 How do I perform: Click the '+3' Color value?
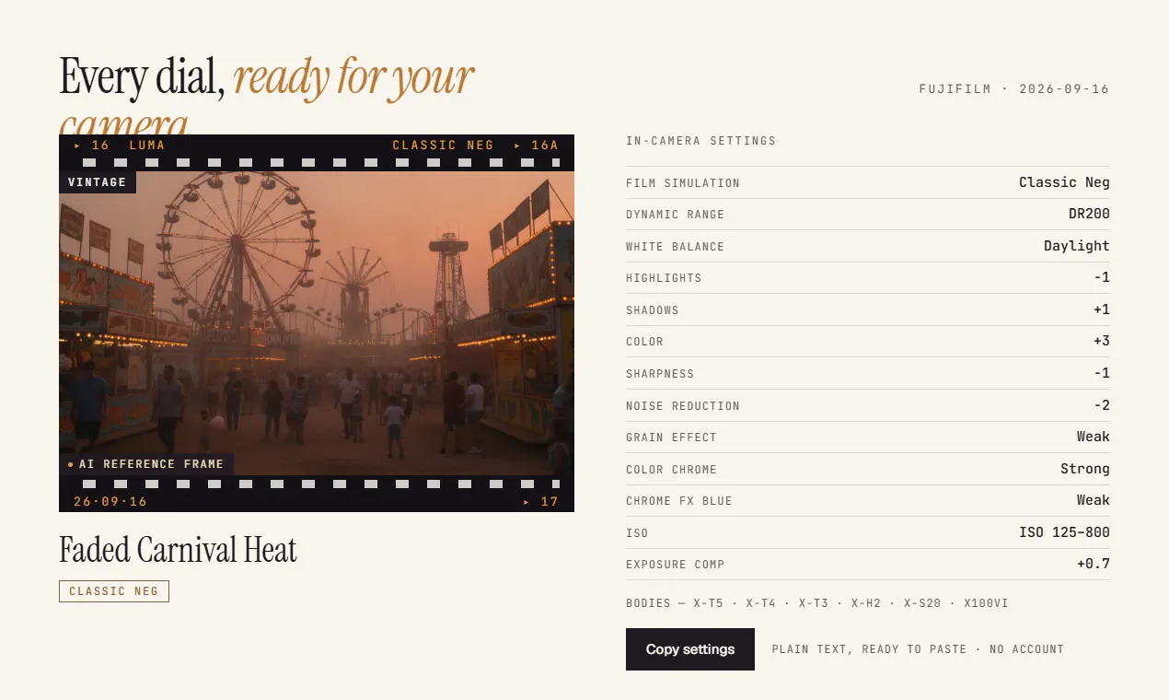(x=1102, y=342)
